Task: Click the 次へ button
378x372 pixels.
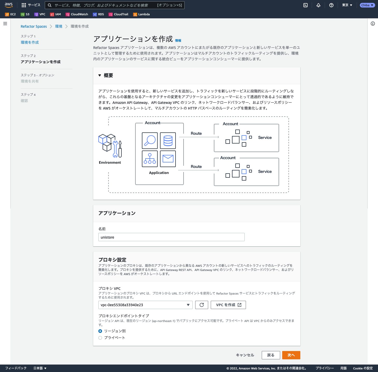Action: (x=291, y=355)
